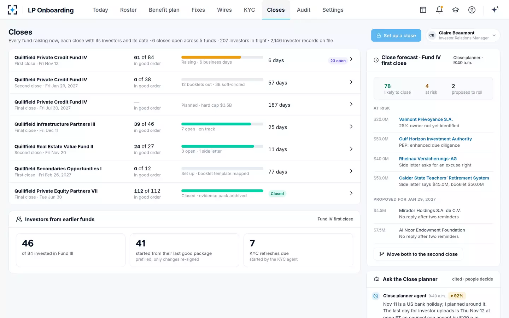Viewport: 509px width, 318px height.
Task: Open the Settings tab
Action: [333, 10]
